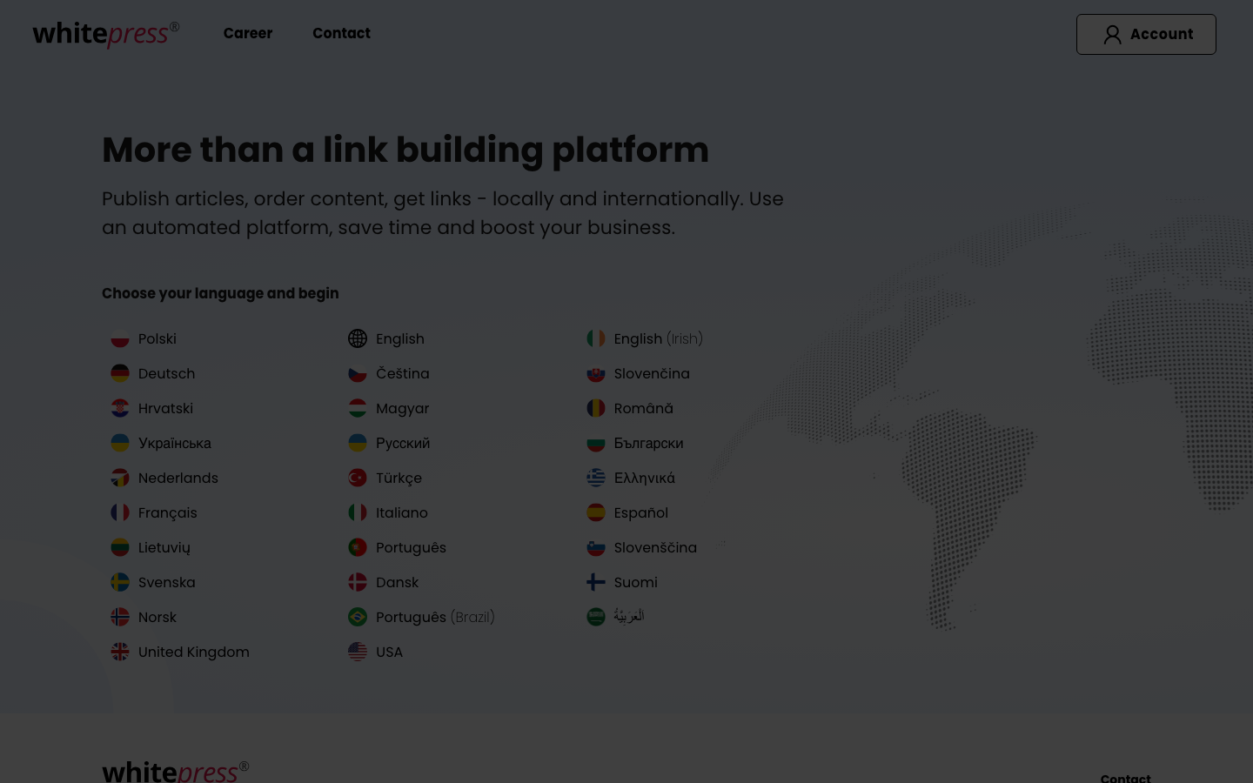Click the Swedish flag beside Svenska
The width and height of the screenshot is (1253, 783).
(120, 582)
